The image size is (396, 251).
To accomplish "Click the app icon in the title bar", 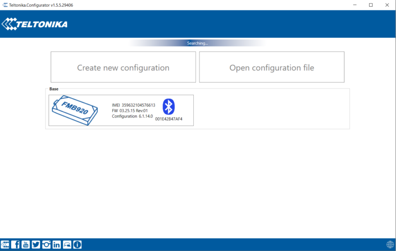I will (x=5, y=5).
